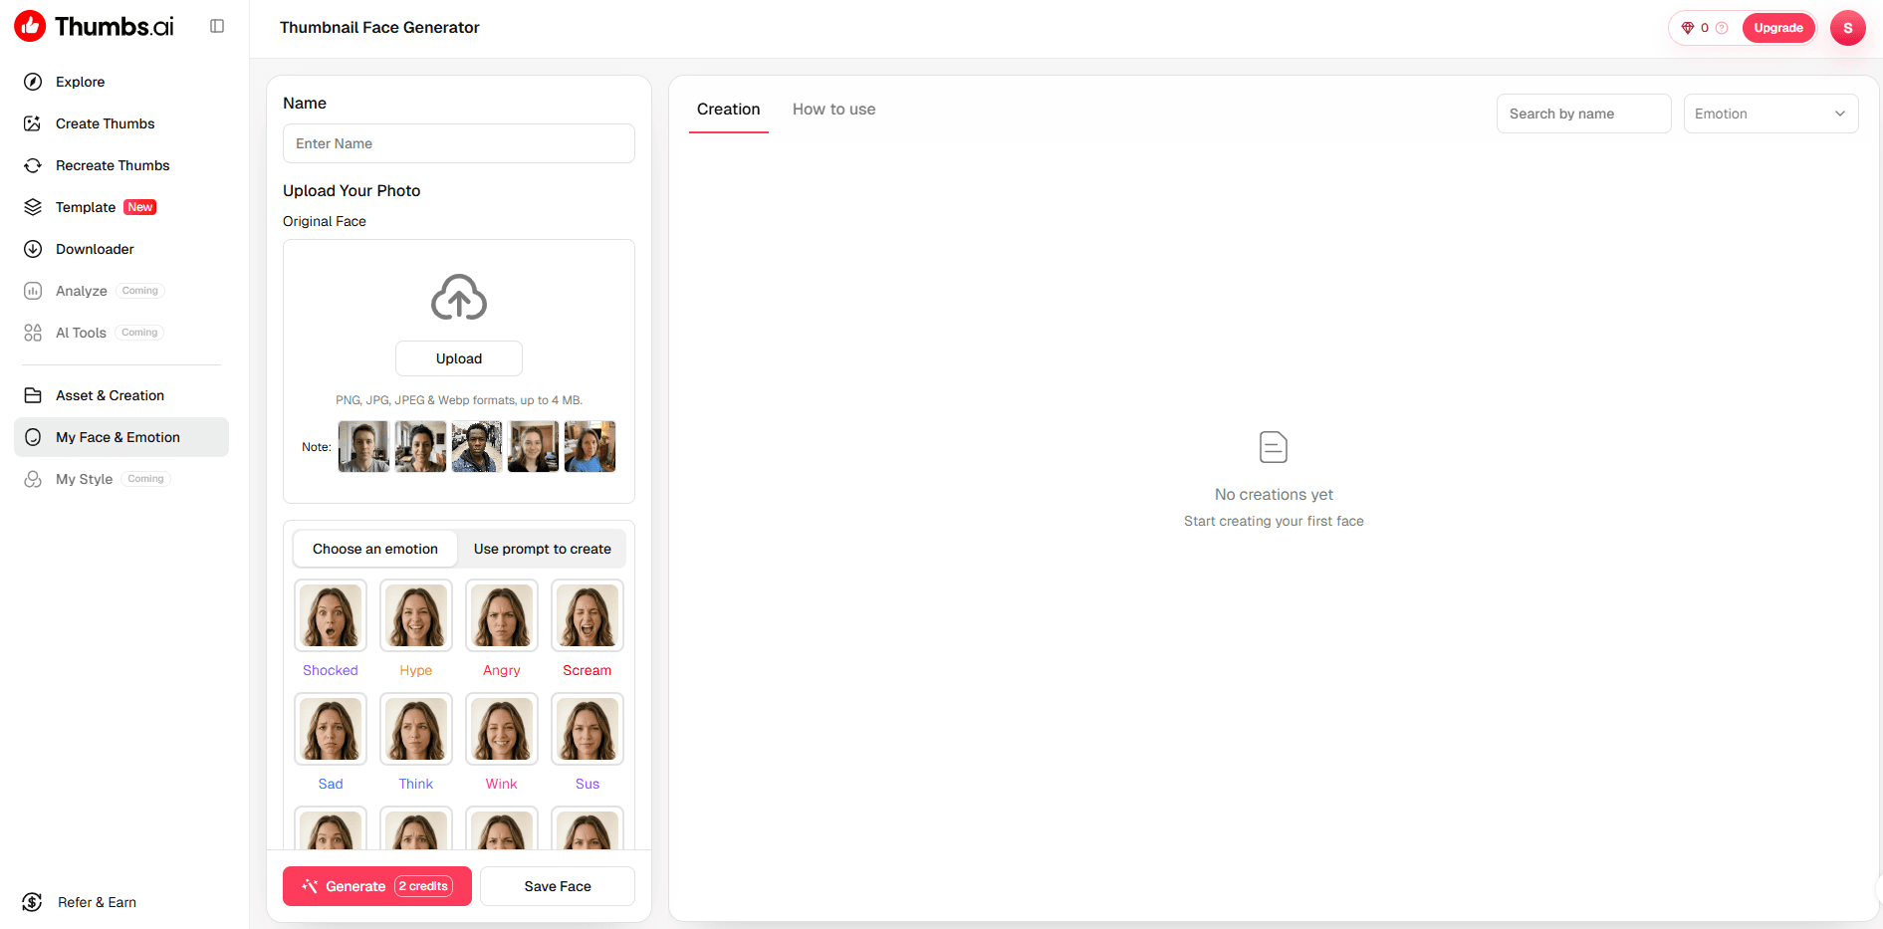Viewport: 1883px width, 929px height.
Task: Toggle to Choose an emotion mode
Action: (375, 549)
